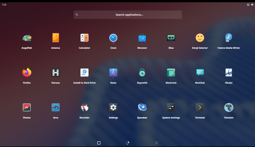The width and height of the screenshot is (255, 147).
Task: Launch the Firefox browser
Action: click(26, 72)
